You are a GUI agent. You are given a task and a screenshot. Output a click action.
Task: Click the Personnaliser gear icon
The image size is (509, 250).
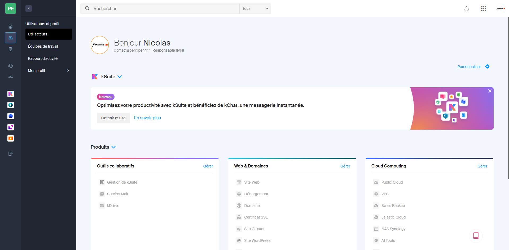coord(487,66)
